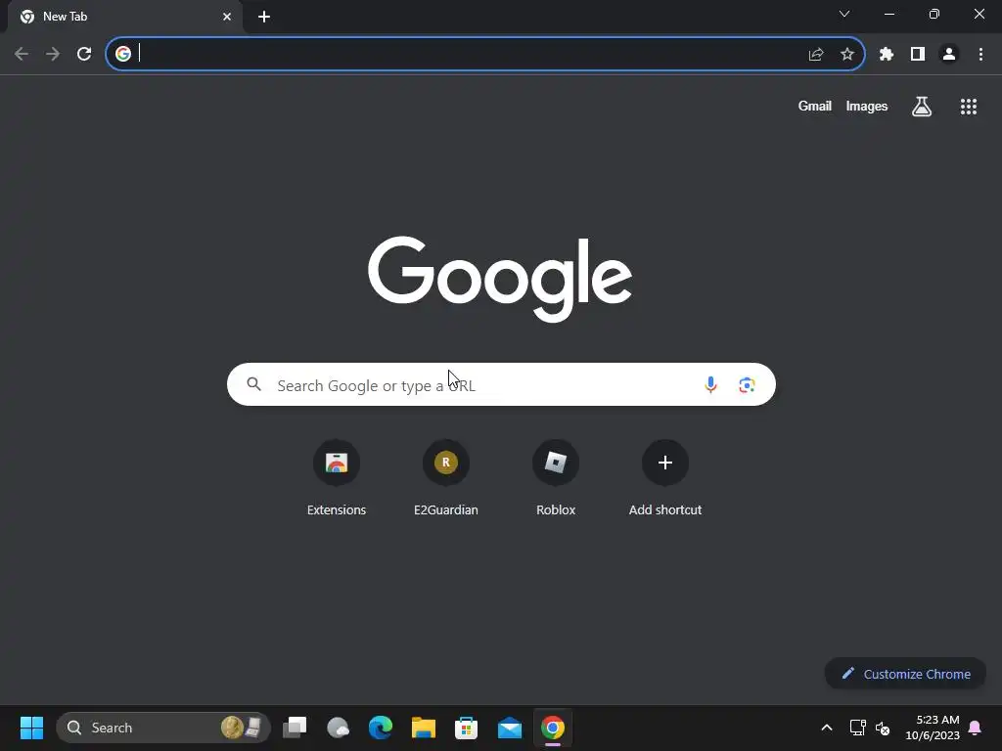
Task: Click the magnifier icon in the Google search box
Action: pos(254,384)
